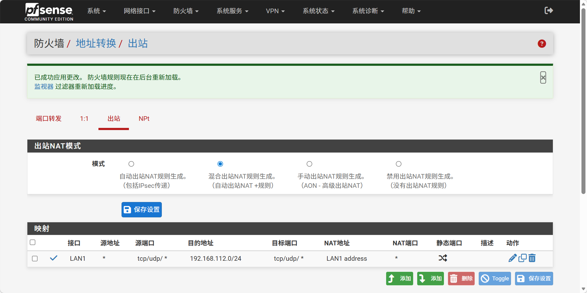Delete LAN1 mapping using trash icon

pyautogui.click(x=532, y=258)
